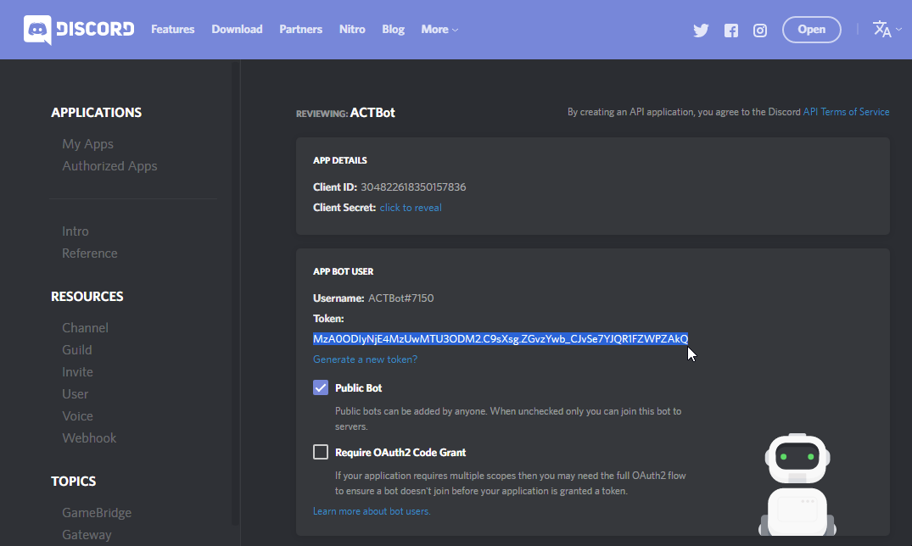Open the Guild resource page

coord(76,349)
